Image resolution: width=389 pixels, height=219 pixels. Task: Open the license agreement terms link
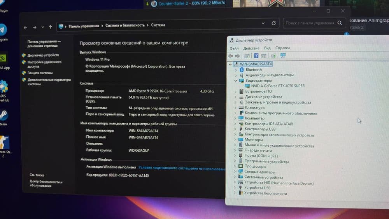coord(182,168)
